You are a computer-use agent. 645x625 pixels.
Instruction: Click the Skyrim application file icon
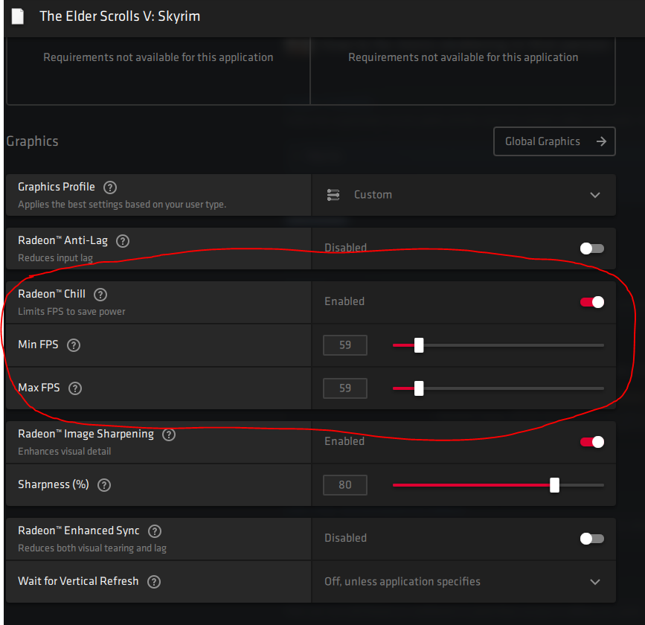(17, 16)
